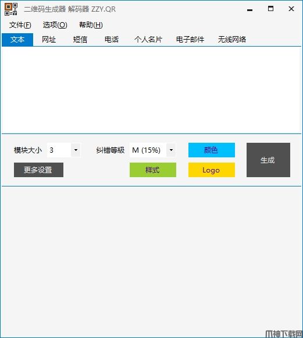The height and width of the screenshot is (338, 303).
Task: Close the ZZY.QR window
Action: pyautogui.click(x=291, y=9)
